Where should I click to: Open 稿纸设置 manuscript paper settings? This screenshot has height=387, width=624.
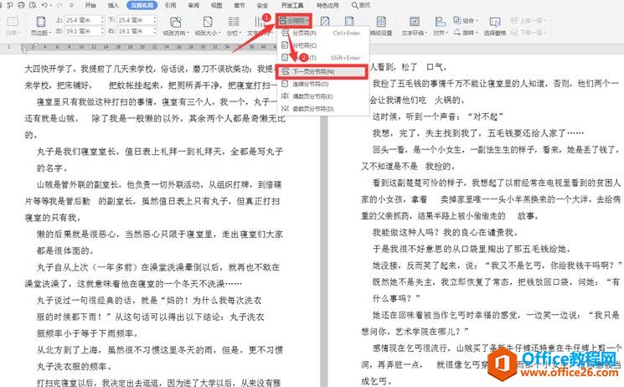381,26
